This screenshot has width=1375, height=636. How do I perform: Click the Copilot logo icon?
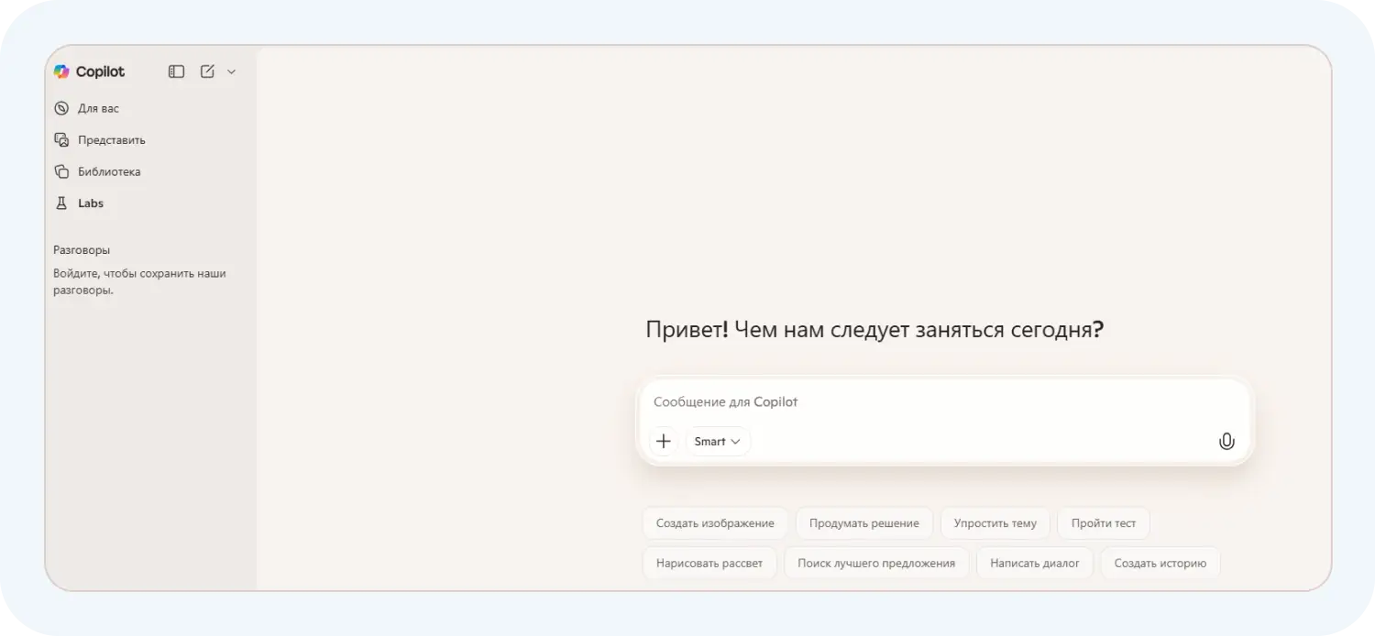pyautogui.click(x=61, y=71)
